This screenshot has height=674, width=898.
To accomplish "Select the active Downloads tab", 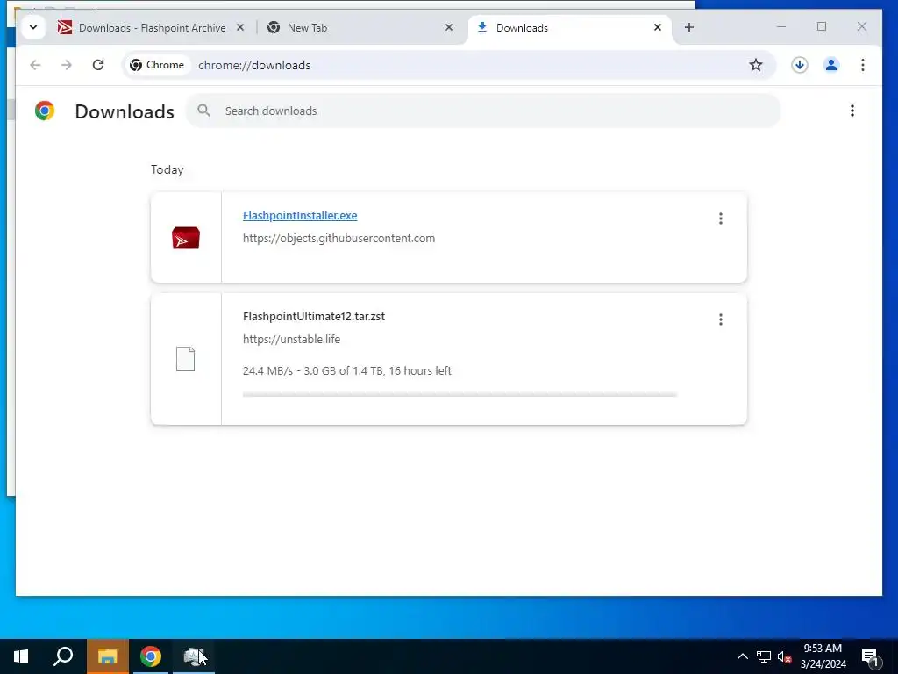I will 570,27.
